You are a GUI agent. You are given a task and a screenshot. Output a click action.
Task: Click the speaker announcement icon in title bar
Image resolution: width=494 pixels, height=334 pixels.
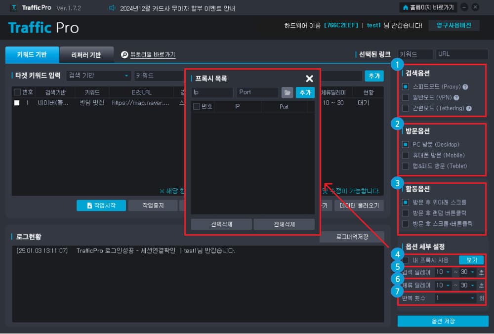pos(112,8)
